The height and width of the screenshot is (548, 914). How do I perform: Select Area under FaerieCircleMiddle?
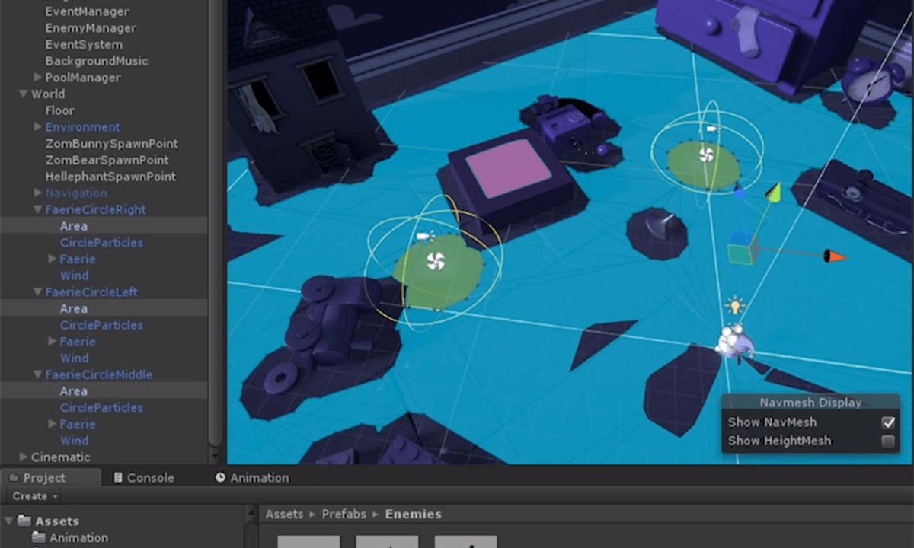click(74, 391)
